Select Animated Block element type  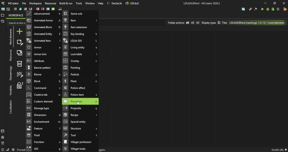coord(44,27)
